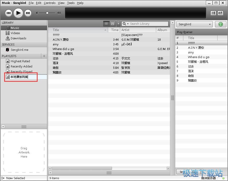Click the horizontal scrollbar right arrow

click(x=168, y=168)
